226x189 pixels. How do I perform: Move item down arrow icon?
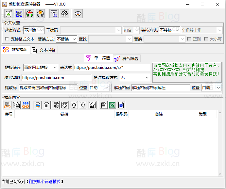pos(83,105)
